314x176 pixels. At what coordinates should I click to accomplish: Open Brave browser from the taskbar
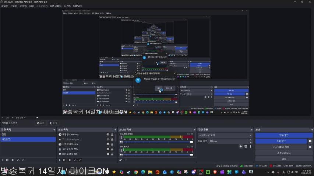[215, 172]
